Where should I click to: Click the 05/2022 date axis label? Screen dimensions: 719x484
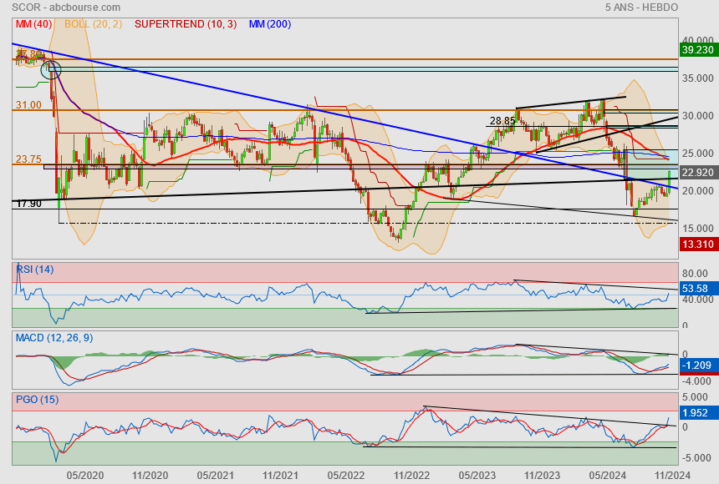[x=346, y=476]
